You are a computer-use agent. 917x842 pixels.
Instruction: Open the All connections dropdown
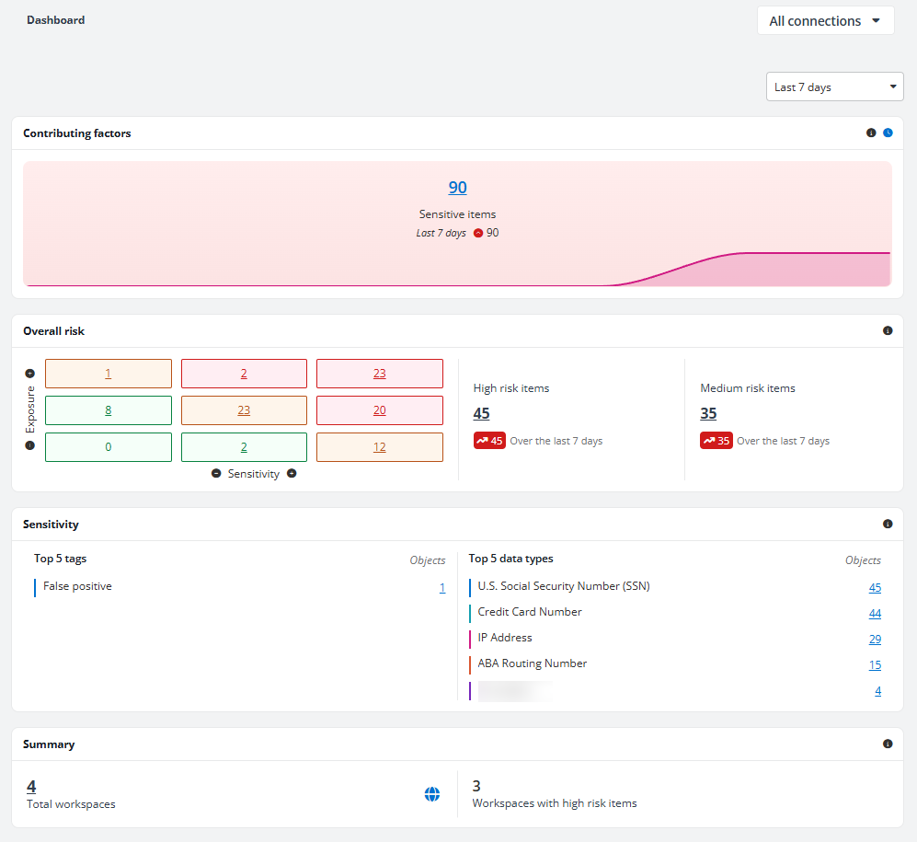(x=825, y=21)
